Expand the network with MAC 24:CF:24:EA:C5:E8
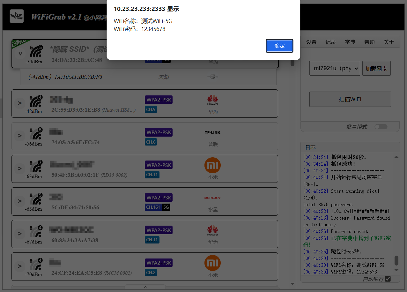407x292 pixels. pos(19,266)
